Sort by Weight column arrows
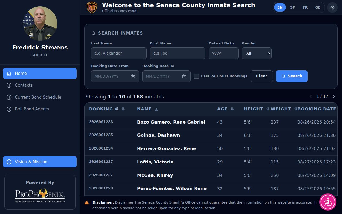 [296, 109]
